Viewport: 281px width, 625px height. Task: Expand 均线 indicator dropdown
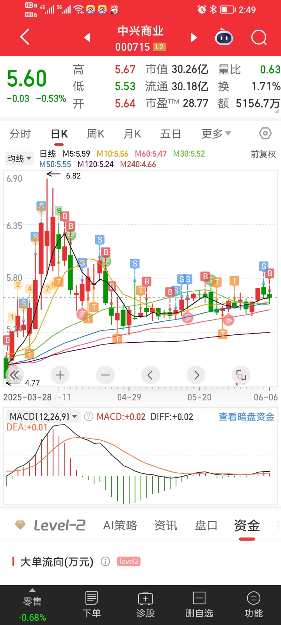click(19, 159)
